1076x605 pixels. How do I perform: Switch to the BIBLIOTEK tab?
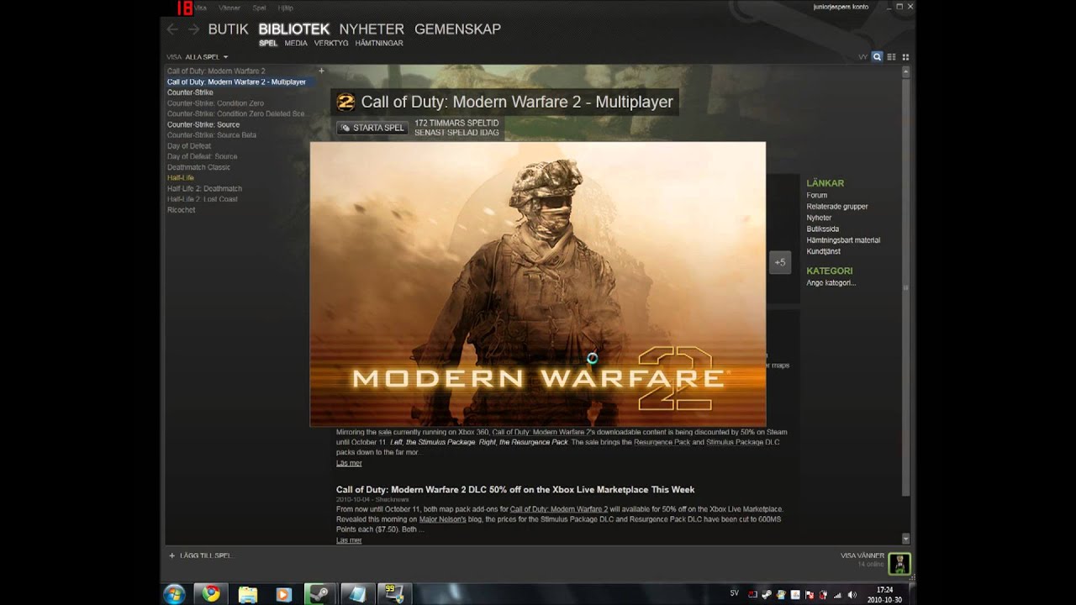point(293,29)
